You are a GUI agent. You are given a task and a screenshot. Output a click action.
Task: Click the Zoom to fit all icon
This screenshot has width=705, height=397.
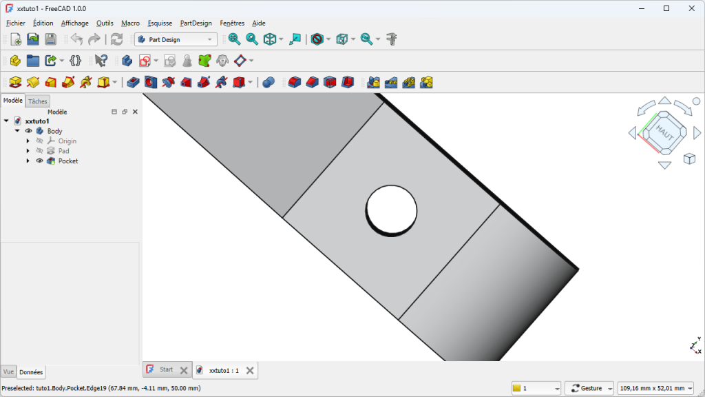(x=234, y=39)
